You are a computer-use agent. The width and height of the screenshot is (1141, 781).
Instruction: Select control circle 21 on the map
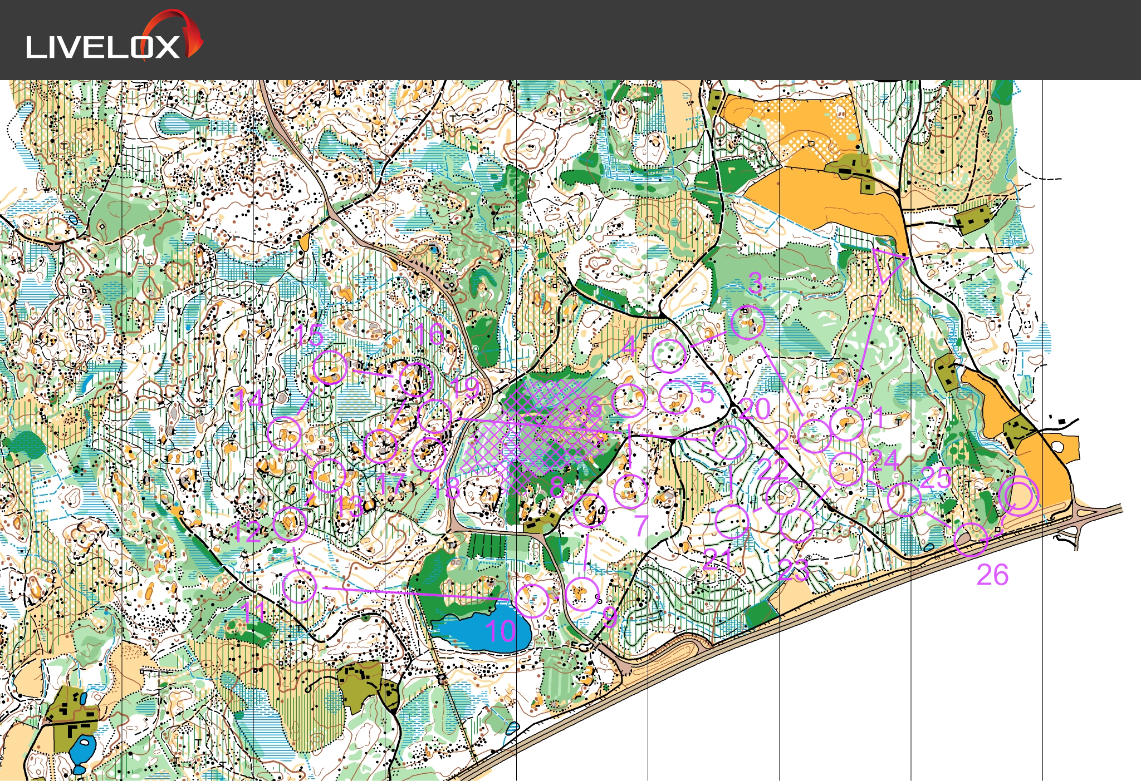coord(732,522)
